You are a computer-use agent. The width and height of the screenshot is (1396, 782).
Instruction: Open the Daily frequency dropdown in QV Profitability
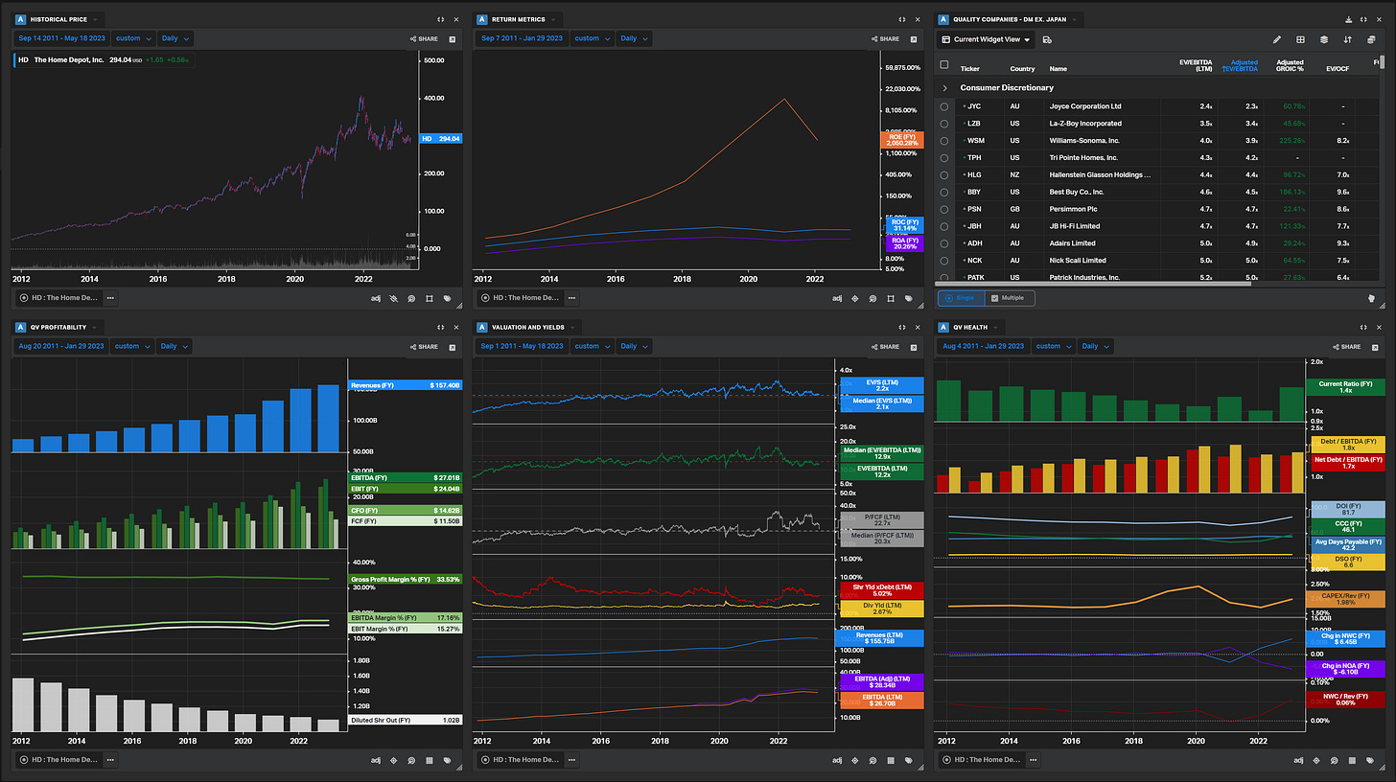tap(175, 346)
